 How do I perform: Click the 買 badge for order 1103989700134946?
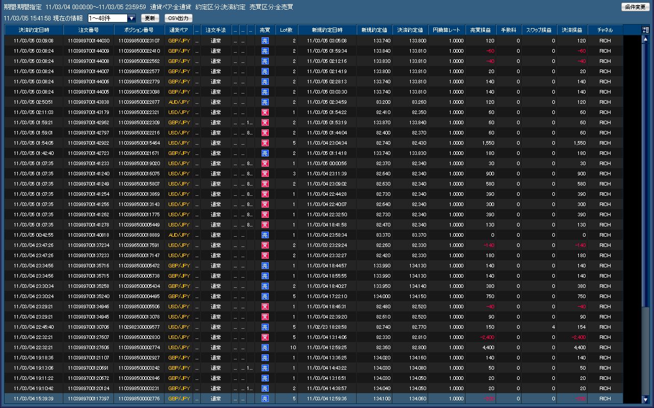pyautogui.click(x=265, y=306)
